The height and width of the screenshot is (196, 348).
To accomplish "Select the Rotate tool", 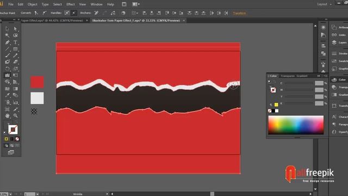I will pos(7,69).
